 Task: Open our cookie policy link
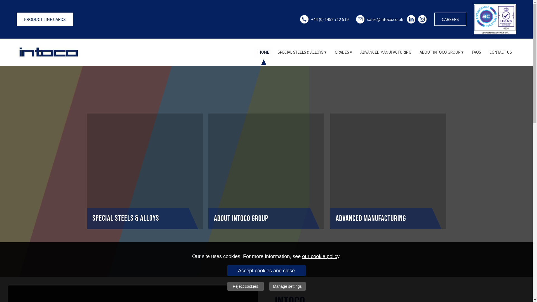pyautogui.click(x=321, y=256)
